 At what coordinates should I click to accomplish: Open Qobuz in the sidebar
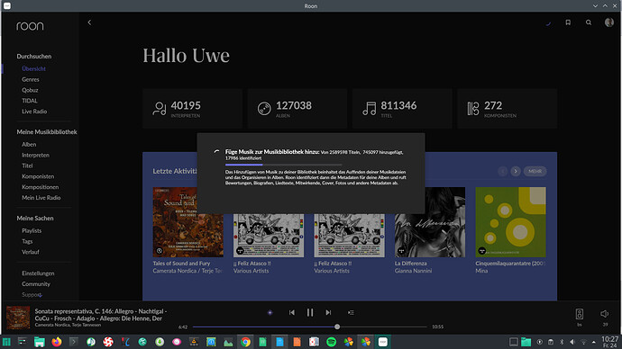coord(30,90)
